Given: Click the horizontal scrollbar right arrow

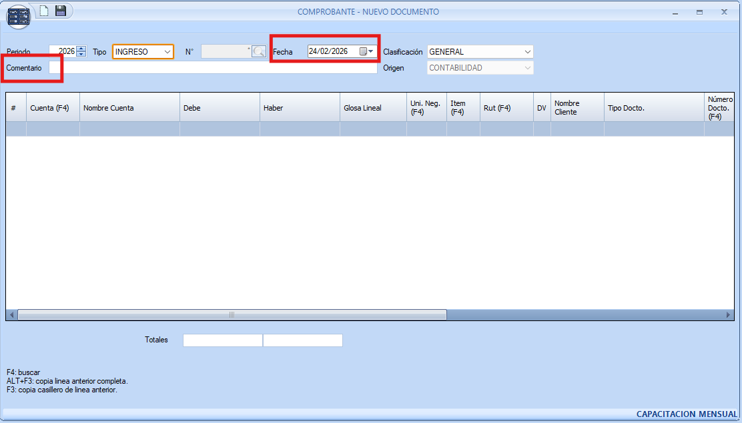Looking at the screenshot, I should click(x=729, y=314).
